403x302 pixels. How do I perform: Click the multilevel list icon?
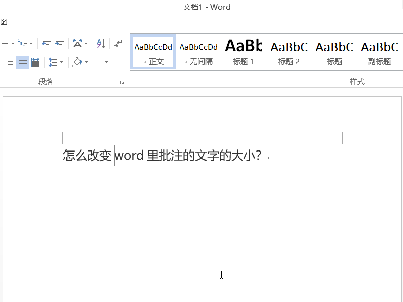pyautogui.click(x=23, y=43)
